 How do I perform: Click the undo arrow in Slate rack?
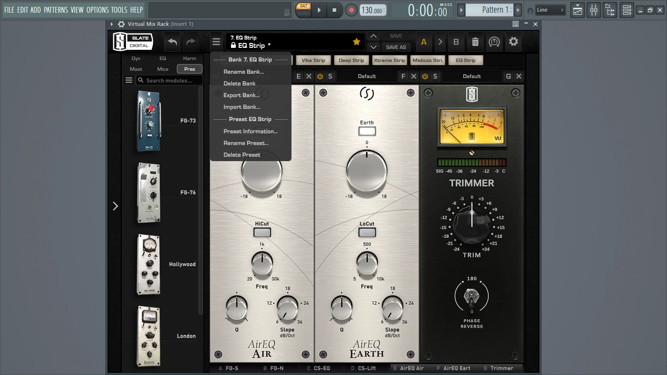(x=172, y=42)
